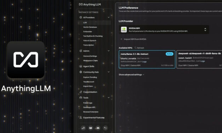The height and width of the screenshot is (133, 222).
Task: Click Stop NIM on llama-3.1-8b-instruct card
Action: click(x=125, y=65)
